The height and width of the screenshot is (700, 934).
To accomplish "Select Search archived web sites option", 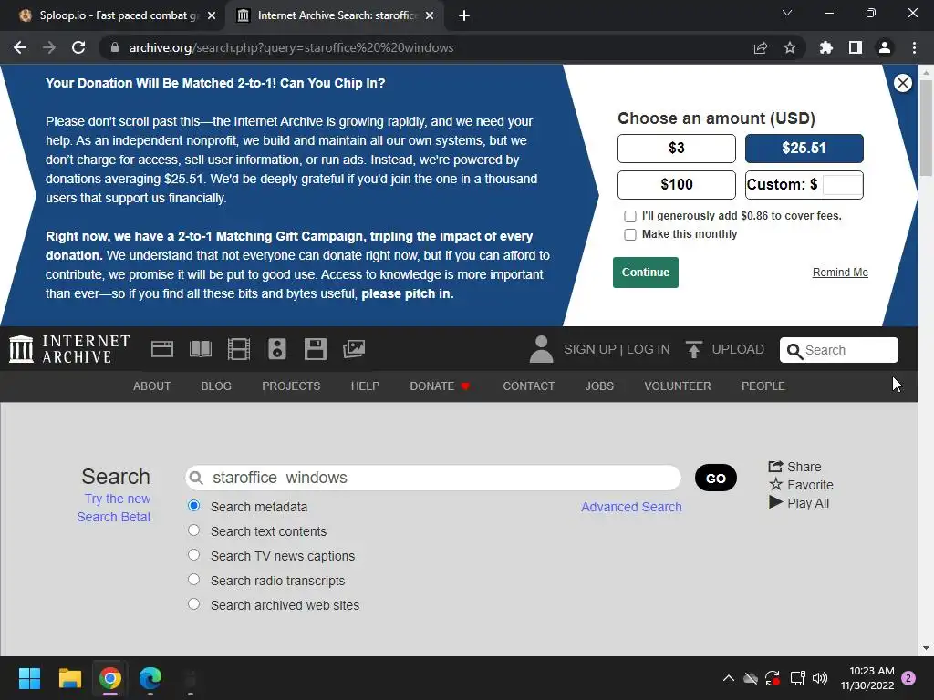I will [193, 604].
